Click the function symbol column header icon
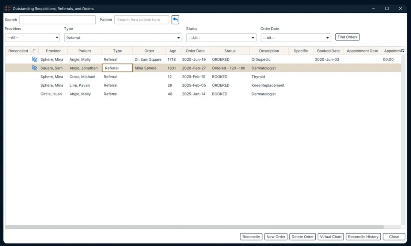The image size is (411, 246). click(34, 51)
